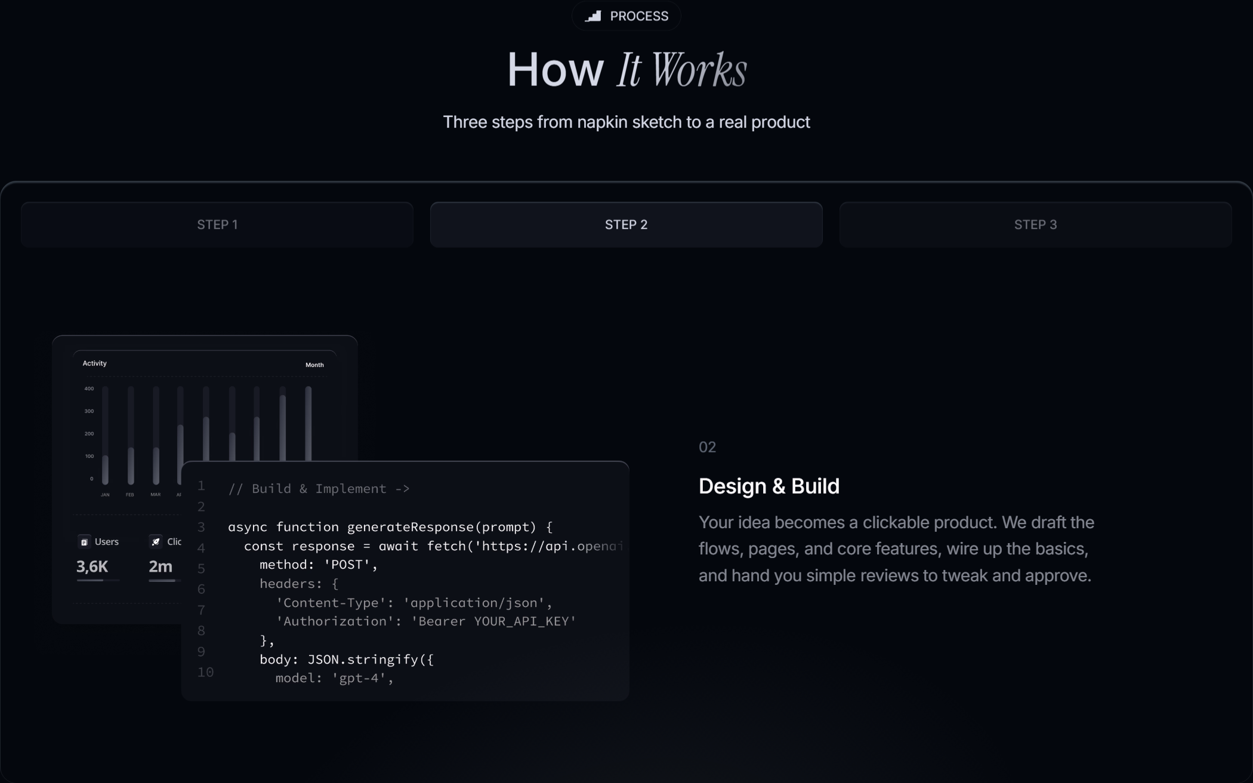Click the tallest rightmost activity bar
Viewport: 1253px width, 783px height.
[308, 423]
